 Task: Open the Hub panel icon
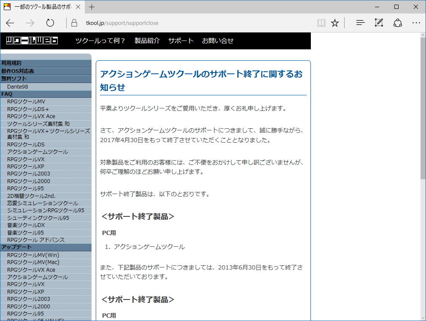[360, 23]
